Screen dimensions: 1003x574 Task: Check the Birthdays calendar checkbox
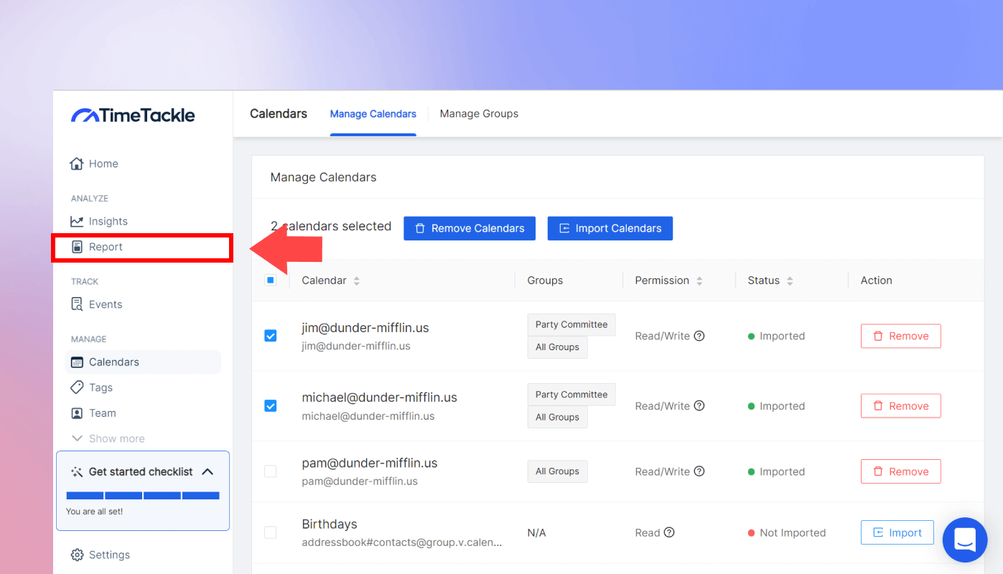(271, 532)
